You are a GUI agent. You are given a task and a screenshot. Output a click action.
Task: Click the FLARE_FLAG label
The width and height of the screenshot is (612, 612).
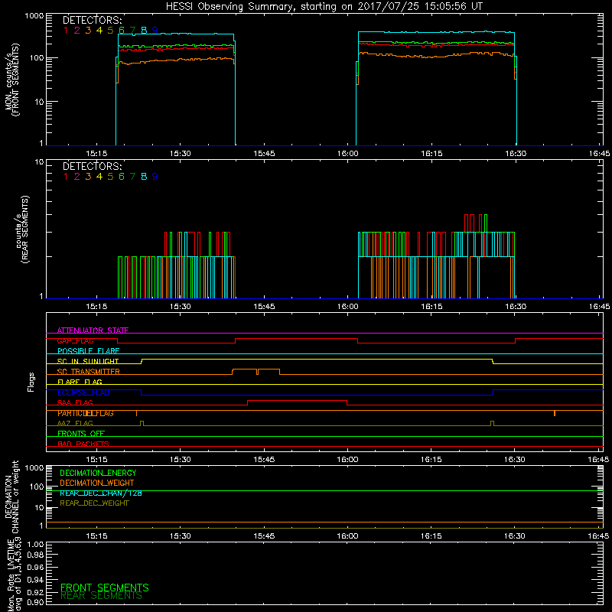[x=80, y=382]
